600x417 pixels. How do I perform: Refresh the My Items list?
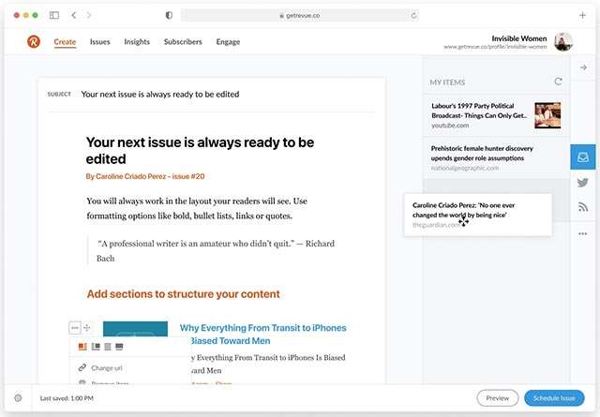559,82
